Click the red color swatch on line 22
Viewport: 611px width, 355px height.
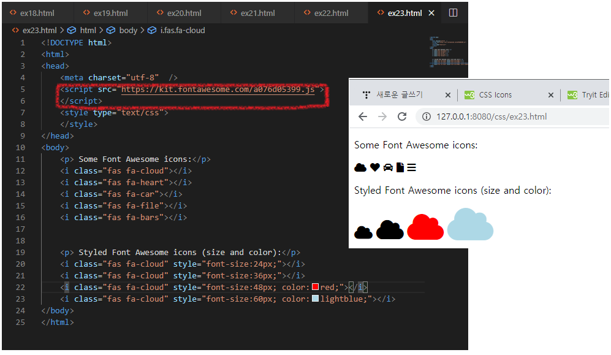[x=316, y=287]
